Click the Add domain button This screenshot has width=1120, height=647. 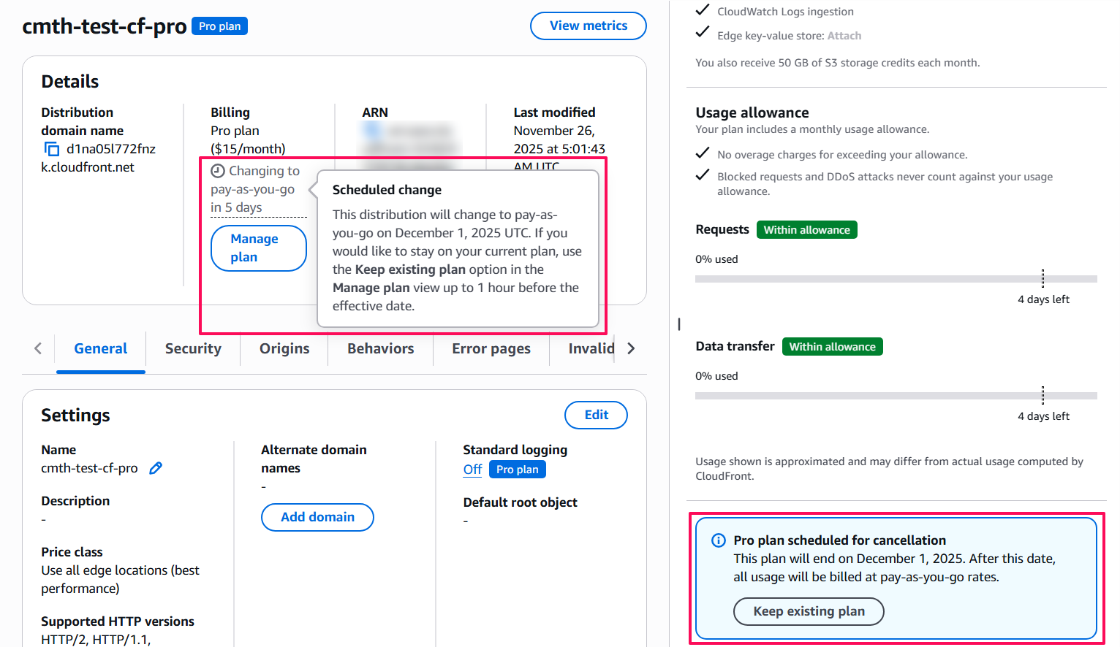tap(317, 517)
